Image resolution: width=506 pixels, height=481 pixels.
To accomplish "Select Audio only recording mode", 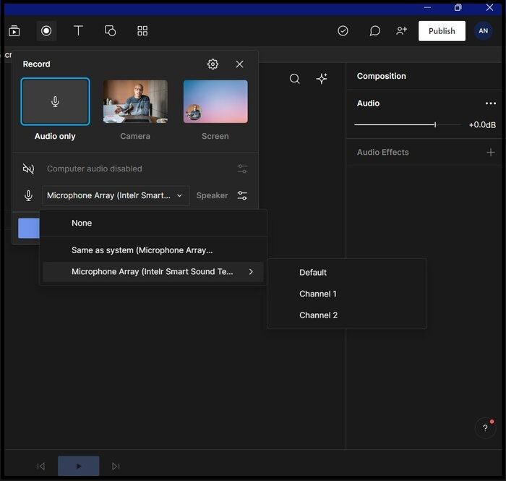I will click(x=55, y=102).
